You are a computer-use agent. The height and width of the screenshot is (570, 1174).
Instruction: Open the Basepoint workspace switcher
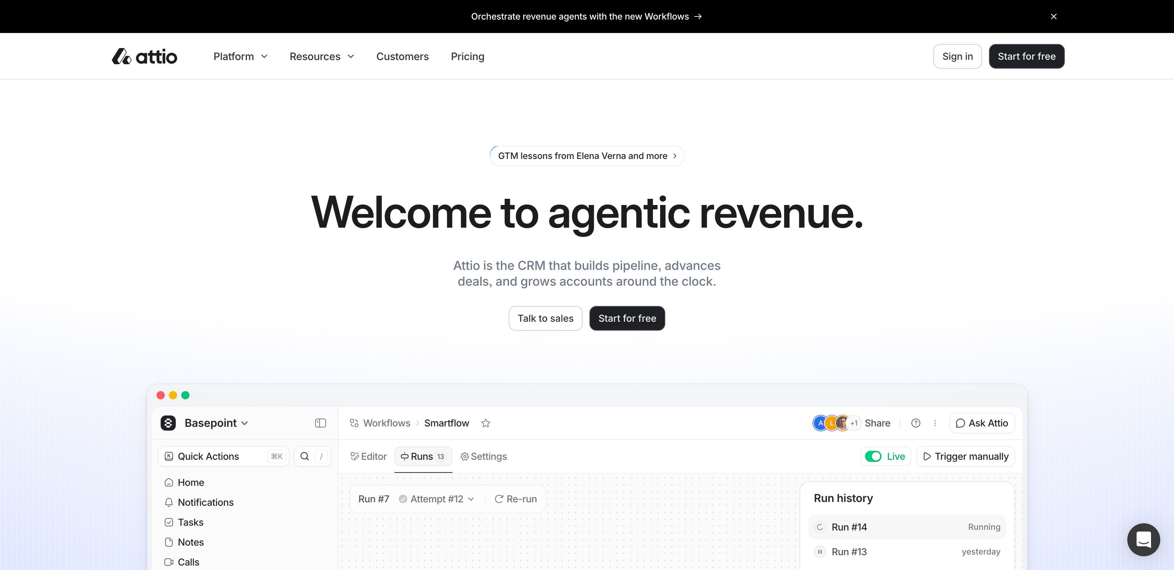[217, 423]
